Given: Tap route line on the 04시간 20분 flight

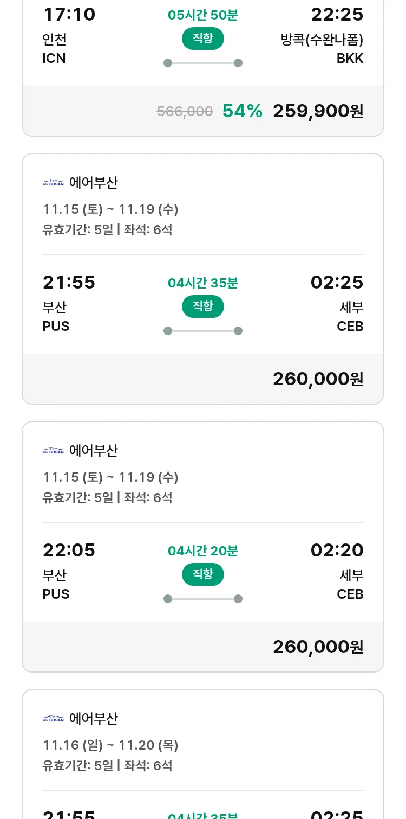Looking at the screenshot, I should click(x=203, y=599).
